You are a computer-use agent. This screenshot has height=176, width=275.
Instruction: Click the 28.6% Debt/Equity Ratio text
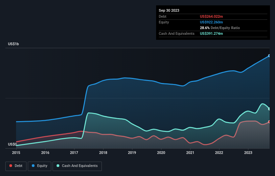point(220,28)
